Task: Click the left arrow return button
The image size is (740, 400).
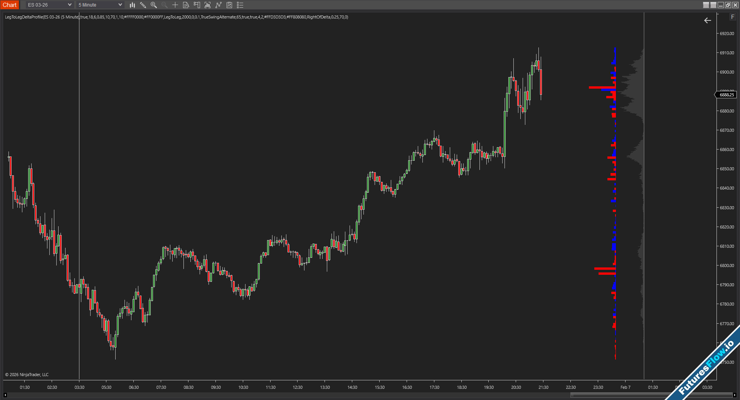Action: pos(708,20)
